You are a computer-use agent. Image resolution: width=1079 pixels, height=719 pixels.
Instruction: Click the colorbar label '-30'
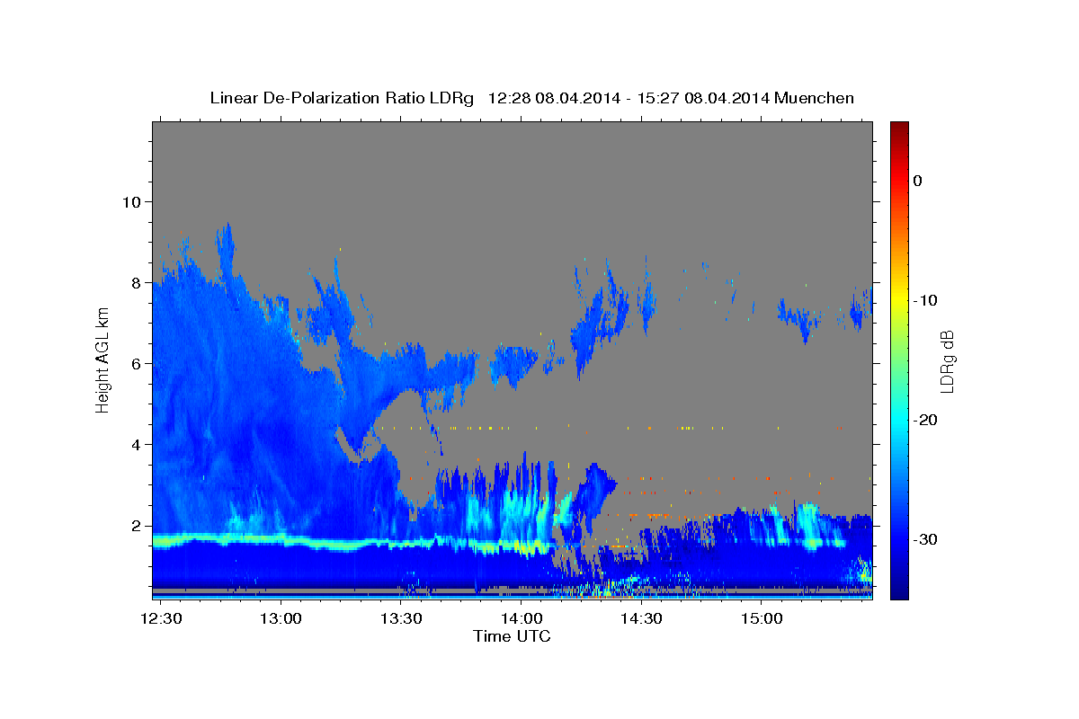926,539
